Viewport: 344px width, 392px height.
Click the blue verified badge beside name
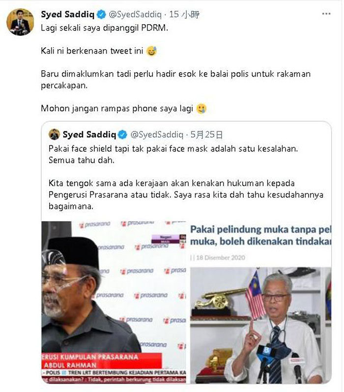(101, 15)
